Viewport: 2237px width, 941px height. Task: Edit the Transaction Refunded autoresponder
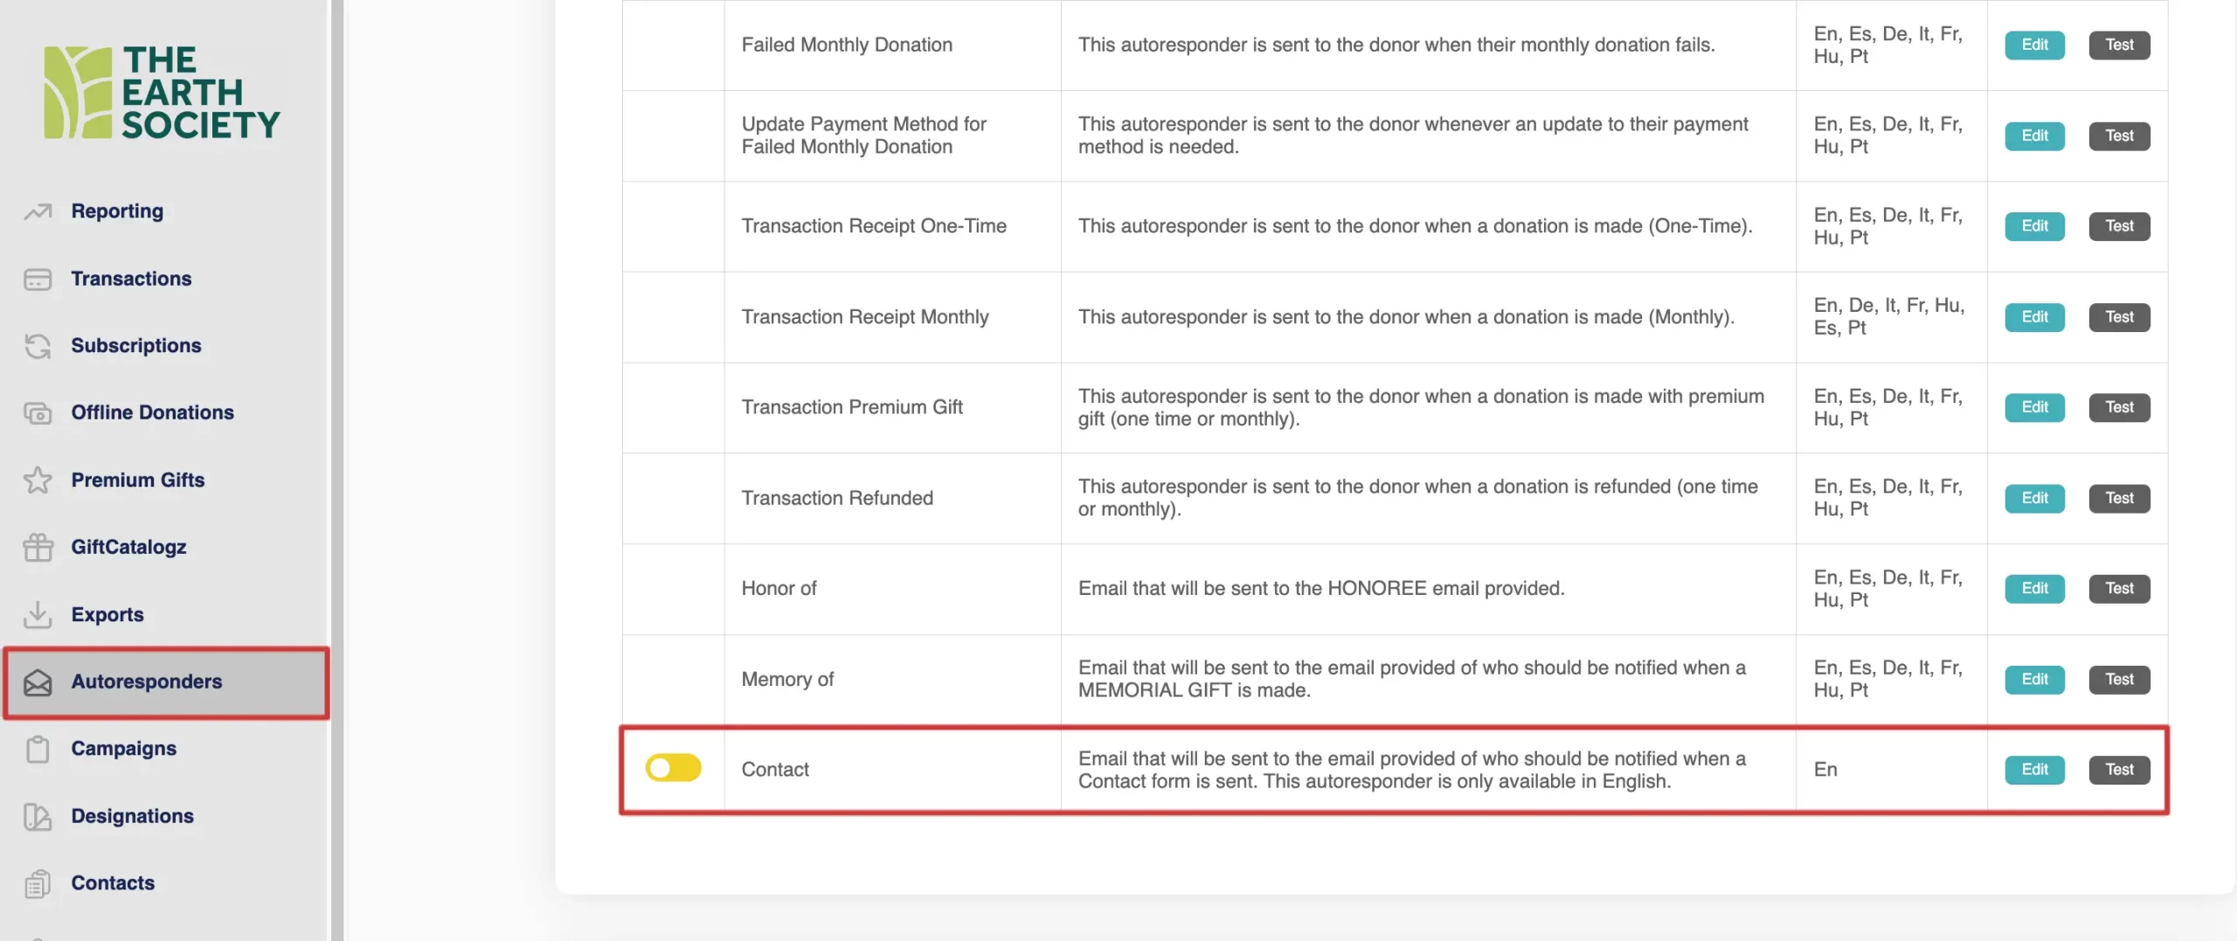tap(2034, 498)
